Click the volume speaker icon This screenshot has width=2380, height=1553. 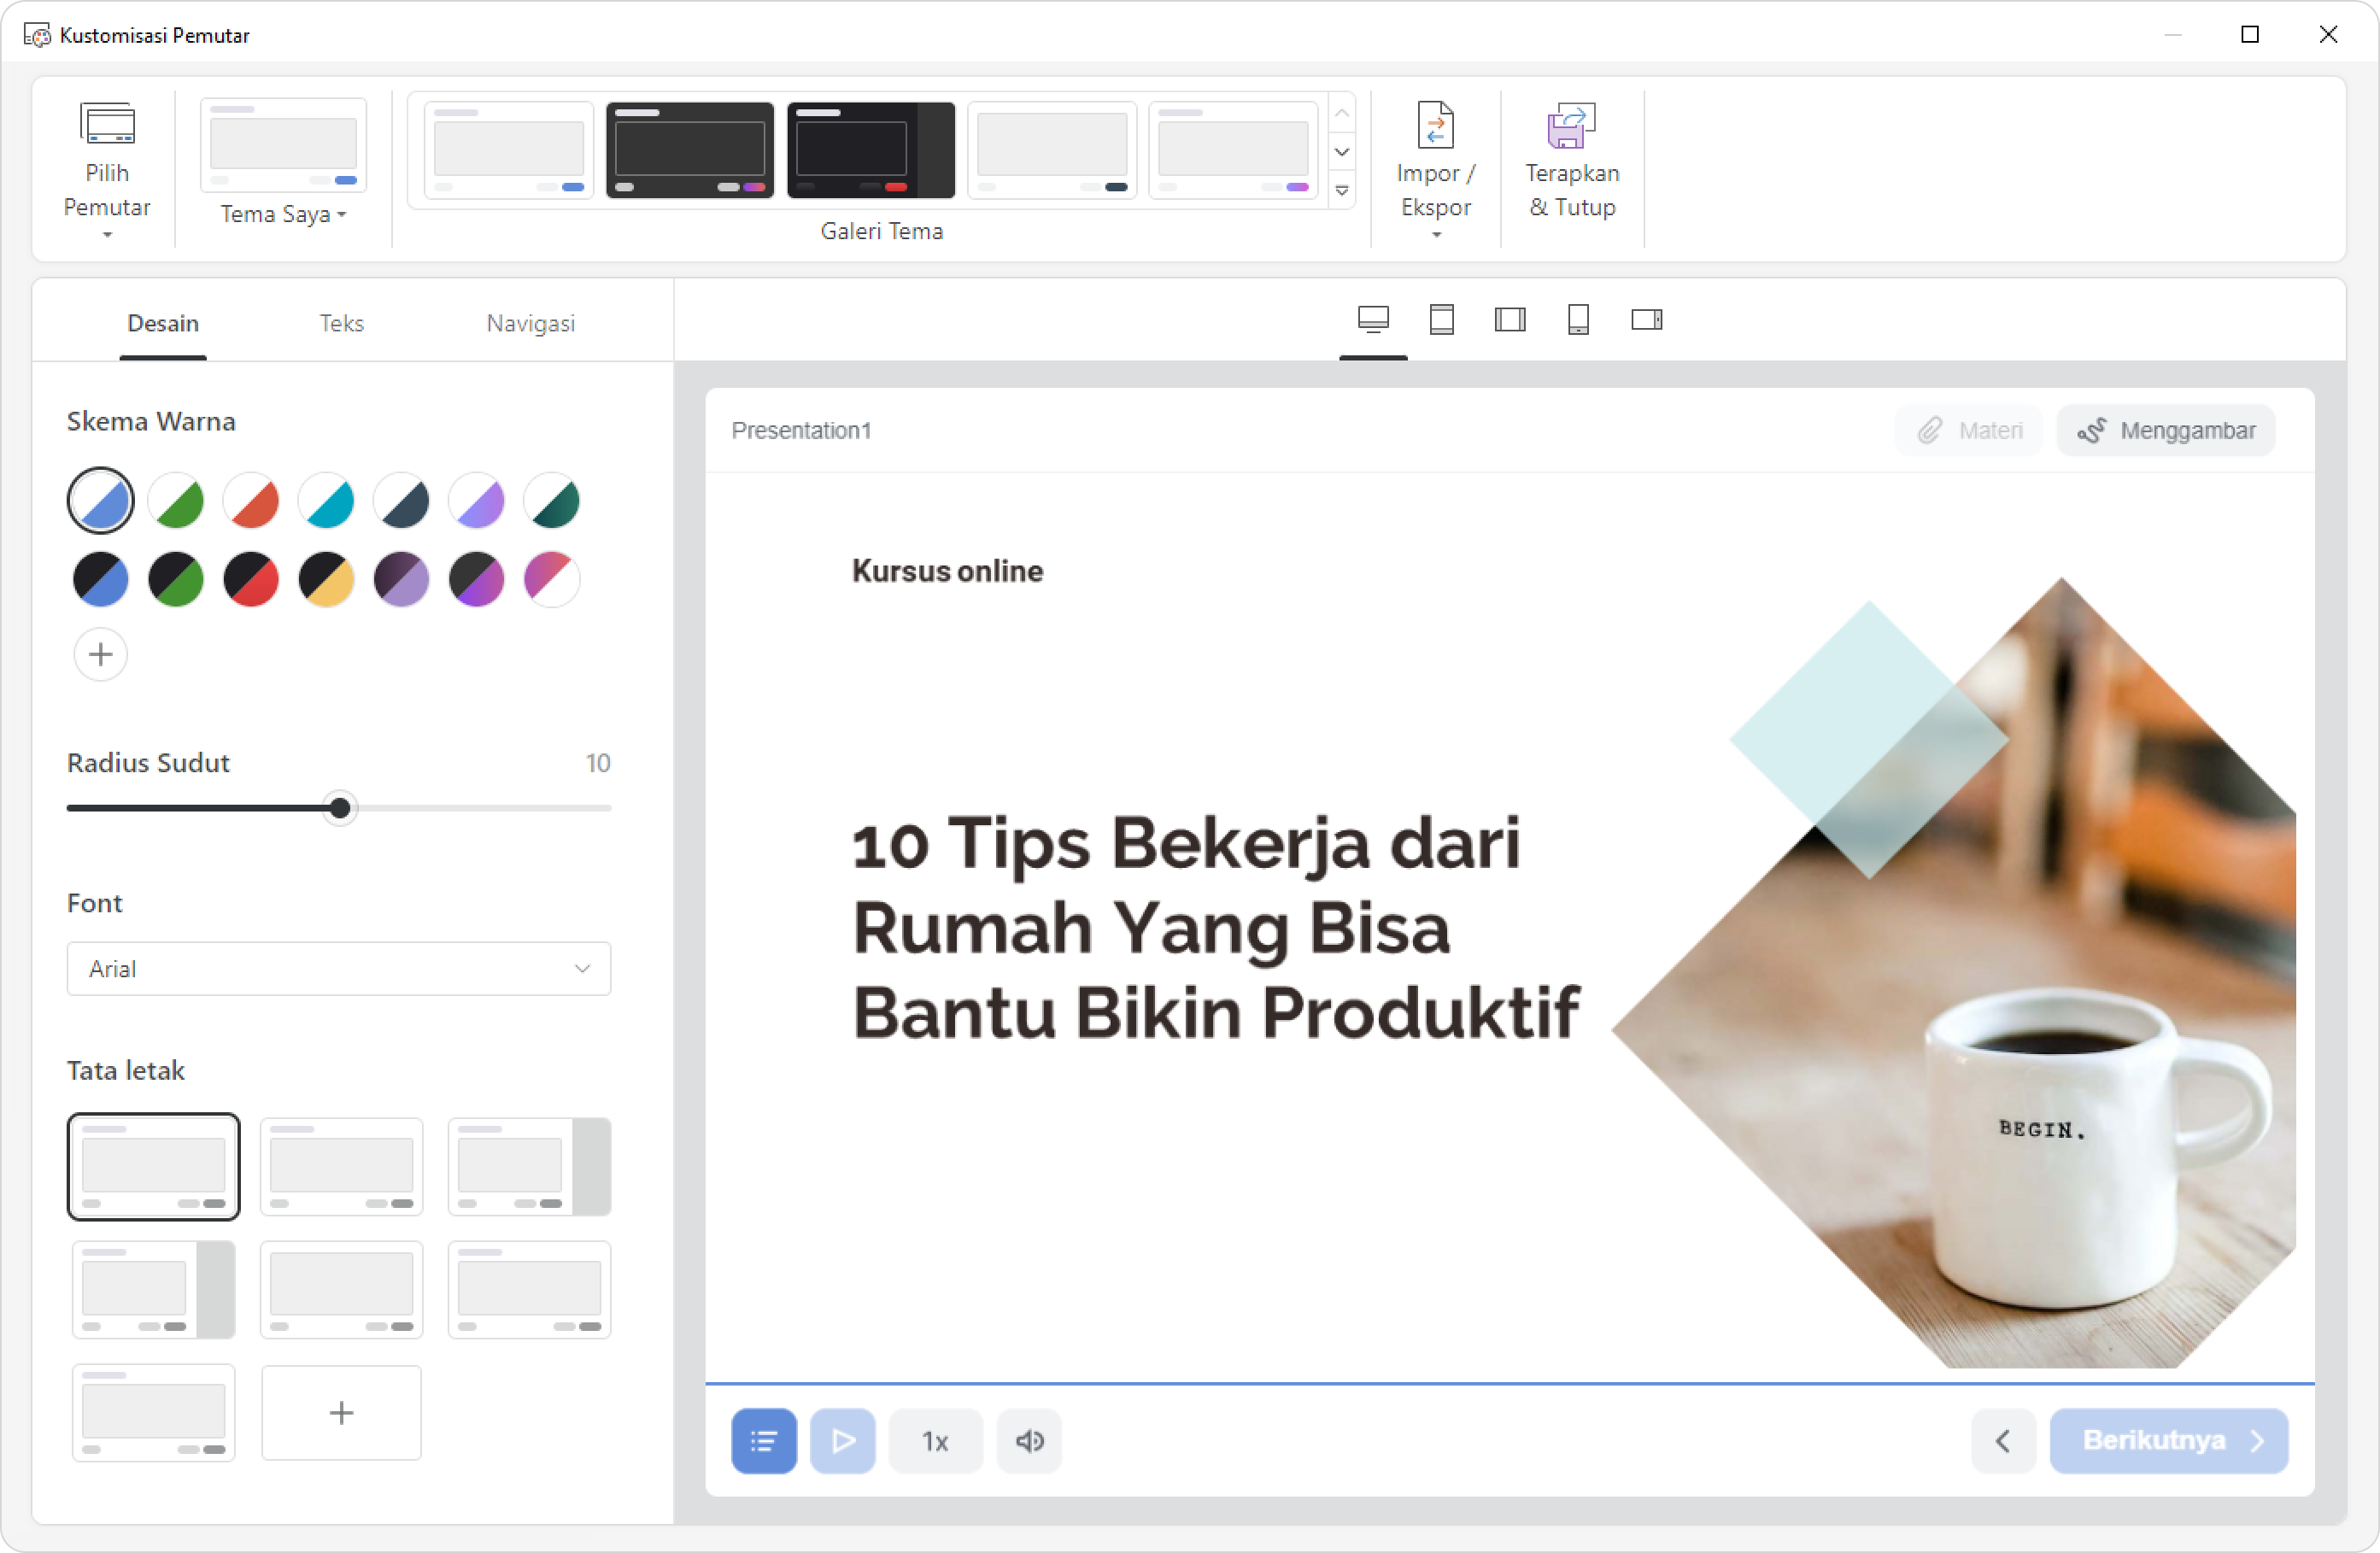[x=1029, y=1440]
